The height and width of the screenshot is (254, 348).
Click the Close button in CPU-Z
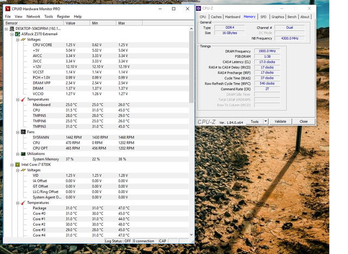click(x=303, y=121)
